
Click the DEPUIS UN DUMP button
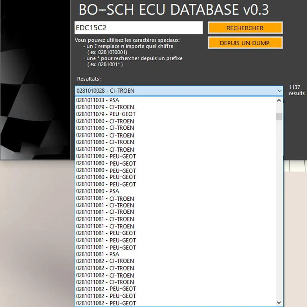[245, 43]
